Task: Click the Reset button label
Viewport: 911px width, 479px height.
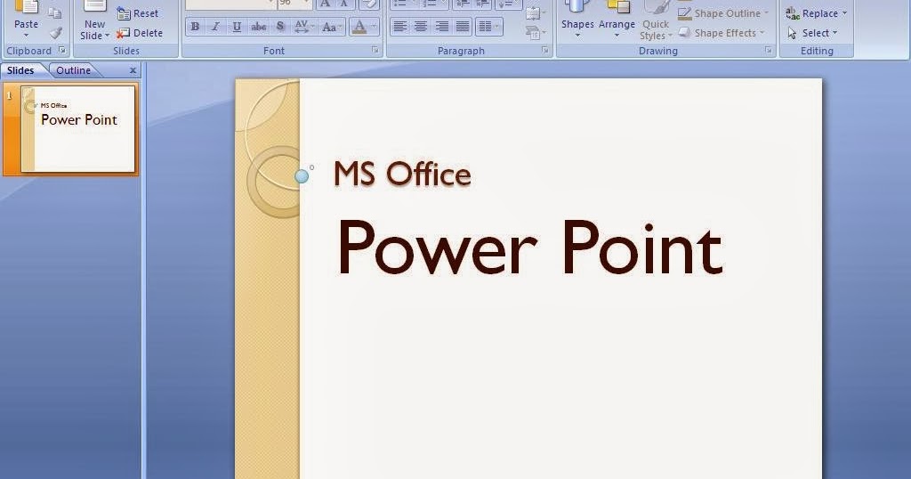Action: (146, 13)
